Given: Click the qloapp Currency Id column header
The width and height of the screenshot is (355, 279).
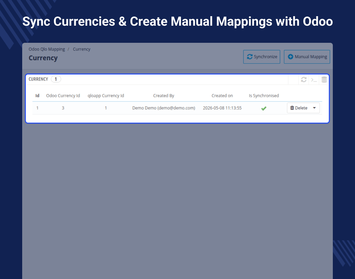Looking at the screenshot, I should [106, 95].
